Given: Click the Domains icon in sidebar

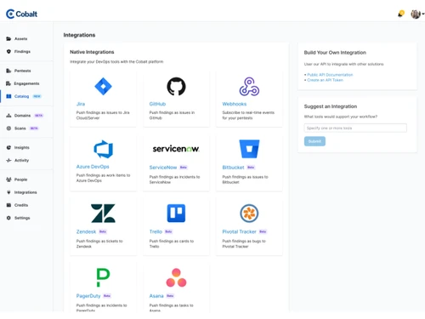Looking at the screenshot, I should point(8,116).
